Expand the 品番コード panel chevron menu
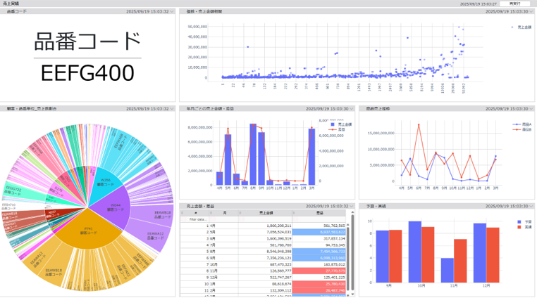The height and width of the screenshot is (298, 537). point(172,12)
